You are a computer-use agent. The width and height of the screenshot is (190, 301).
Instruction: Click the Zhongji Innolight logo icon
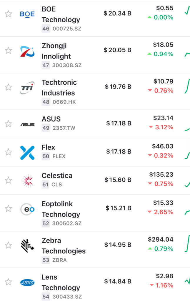coord(27,51)
